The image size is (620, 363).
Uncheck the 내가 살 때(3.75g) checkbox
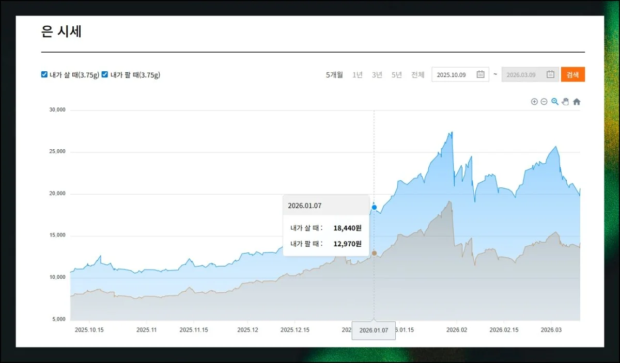coord(44,74)
